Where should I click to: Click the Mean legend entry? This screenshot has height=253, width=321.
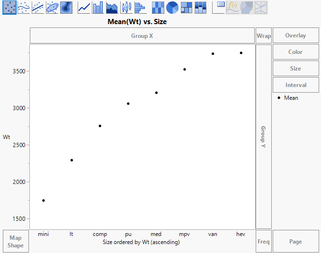coord(291,98)
